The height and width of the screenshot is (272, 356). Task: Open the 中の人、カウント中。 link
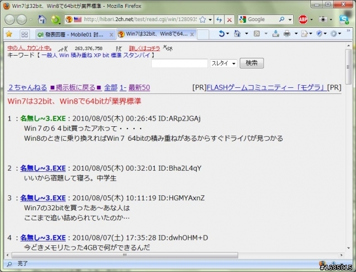[29, 48]
